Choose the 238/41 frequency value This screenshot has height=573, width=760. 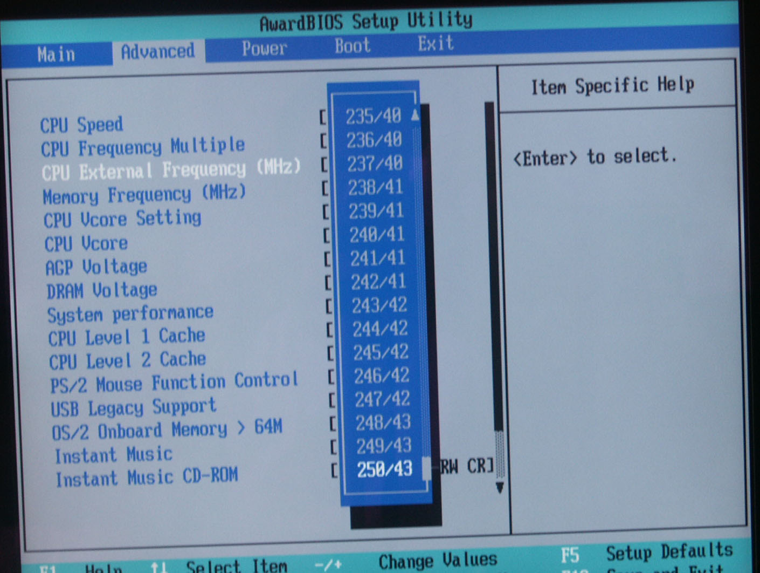pyautogui.click(x=376, y=187)
